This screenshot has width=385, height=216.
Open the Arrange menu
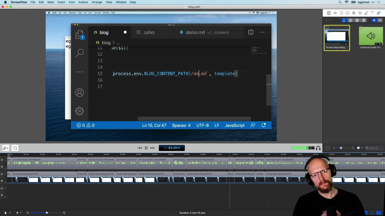coord(97,2)
